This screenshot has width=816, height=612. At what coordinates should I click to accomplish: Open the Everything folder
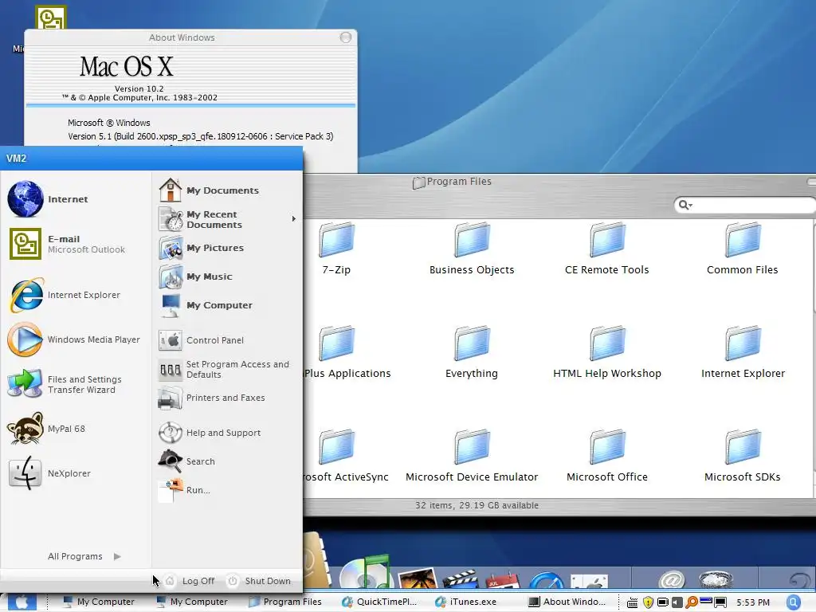pyautogui.click(x=472, y=351)
